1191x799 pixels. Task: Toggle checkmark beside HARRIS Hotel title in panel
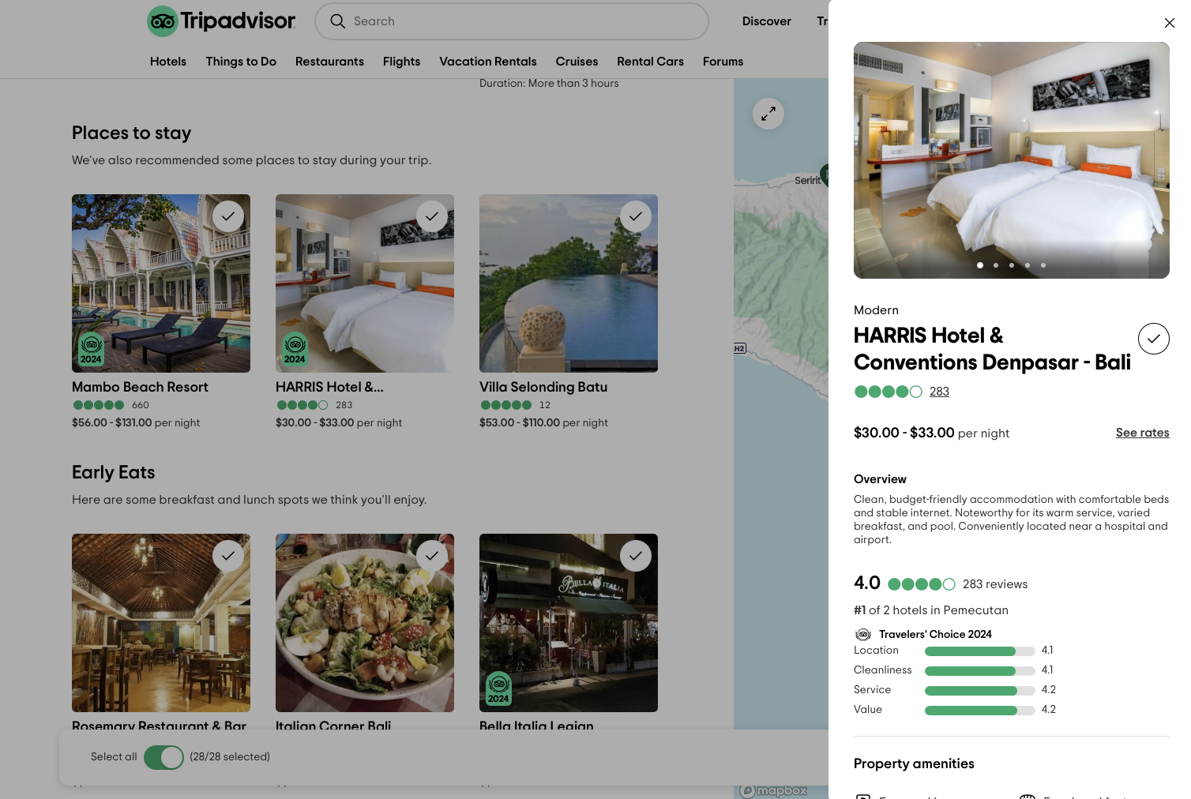tap(1153, 339)
